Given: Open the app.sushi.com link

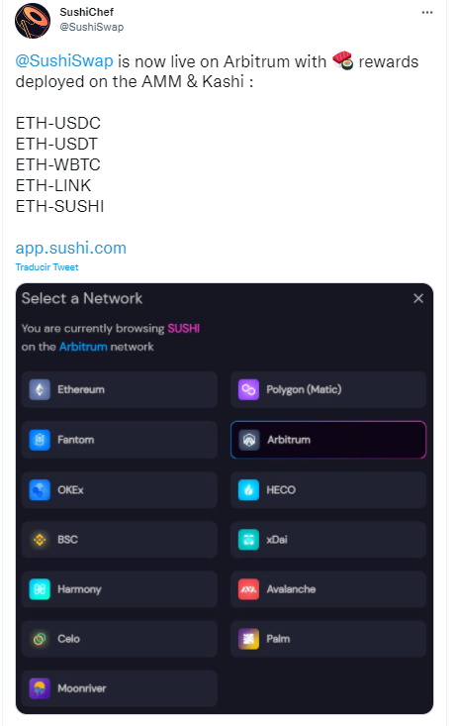Looking at the screenshot, I should [x=71, y=248].
